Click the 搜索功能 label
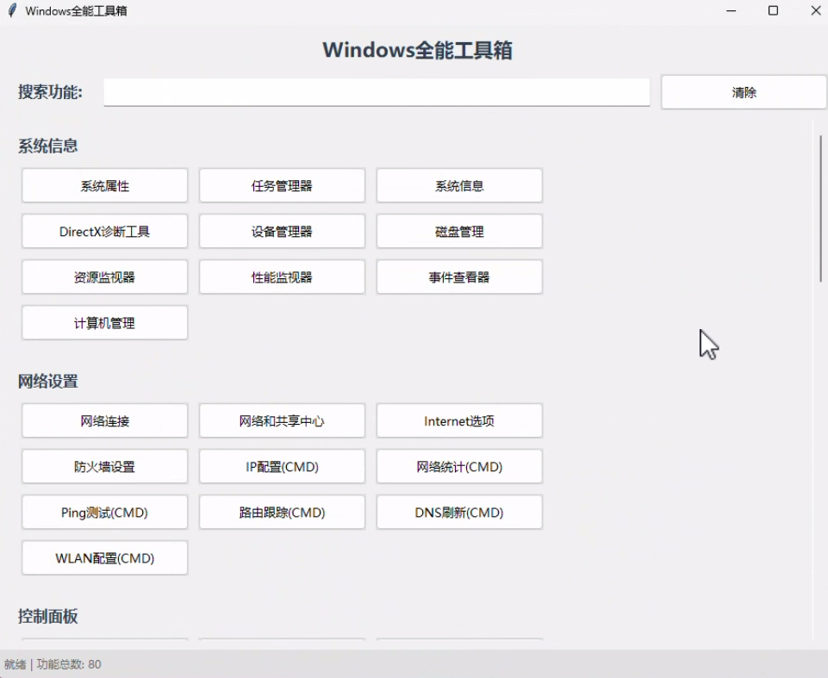The image size is (828, 678). click(x=50, y=92)
